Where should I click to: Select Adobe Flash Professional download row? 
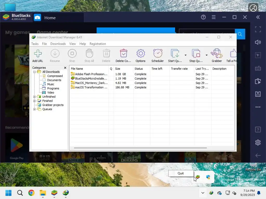click(152, 74)
